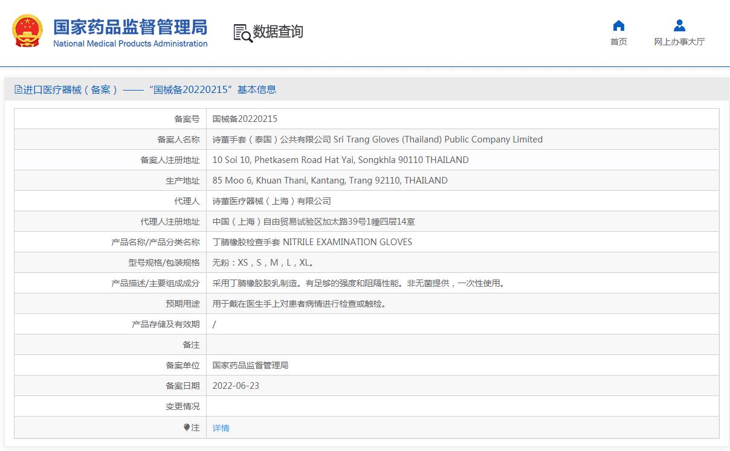
Task: Select the 采用丁腈橡胶胶乳制造 description text
Action: [x=358, y=283]
